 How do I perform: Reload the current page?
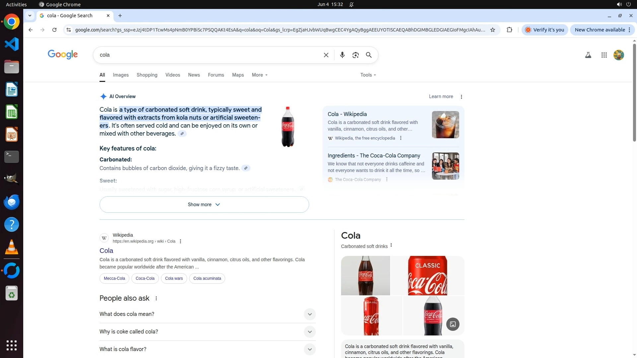[54, 30]
